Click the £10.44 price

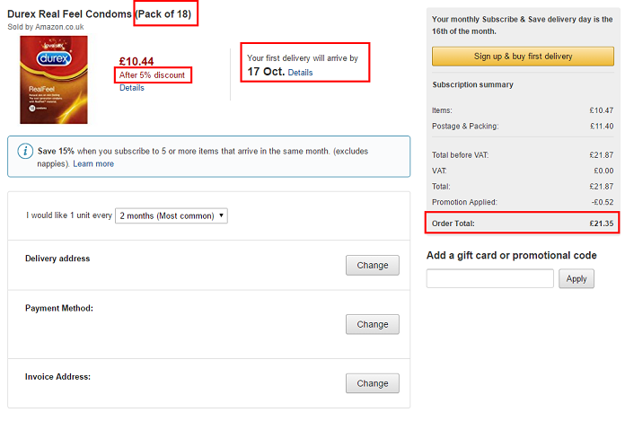pyautogui.click(x=136, y=62)
